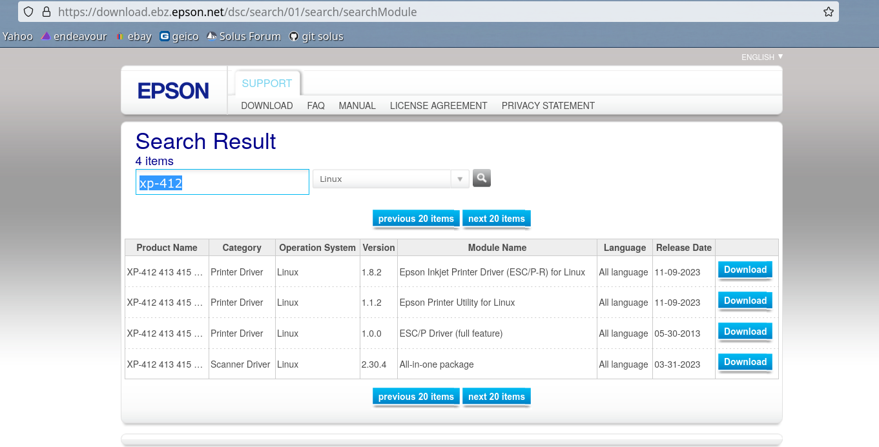
Task: Open the PRIVACY STATEMENT link
Action: (548, 106)
